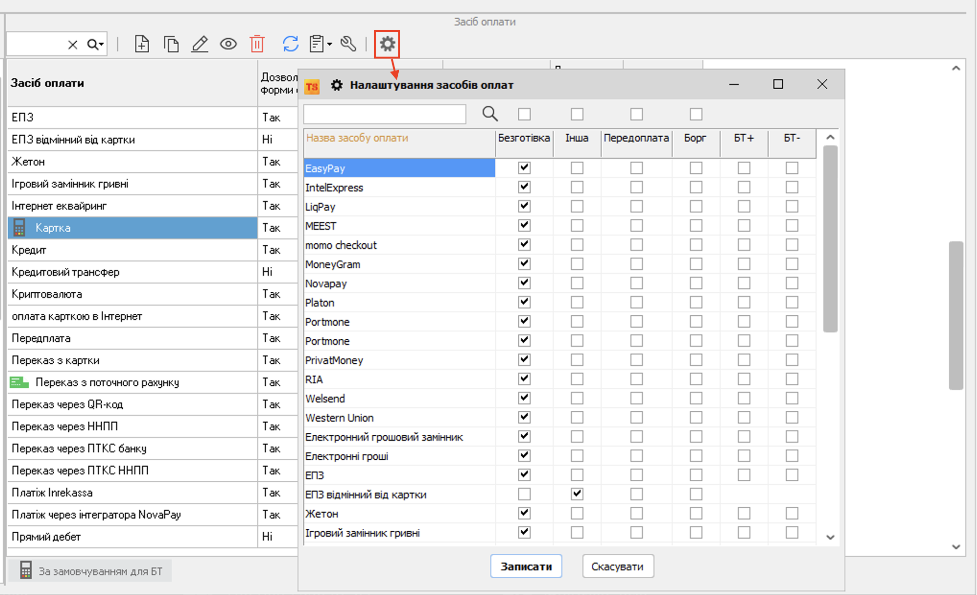
Task: Click the red trash delete icon
Action: [257, 44]
